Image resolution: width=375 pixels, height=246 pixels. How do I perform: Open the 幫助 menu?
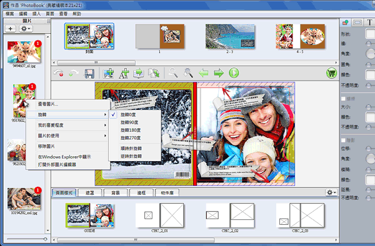pos(77,14)
